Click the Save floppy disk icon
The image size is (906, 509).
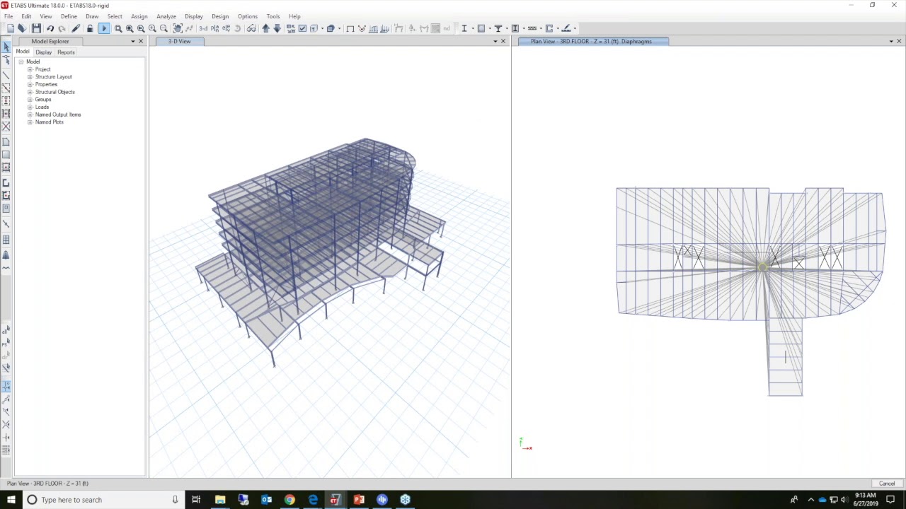36,28
